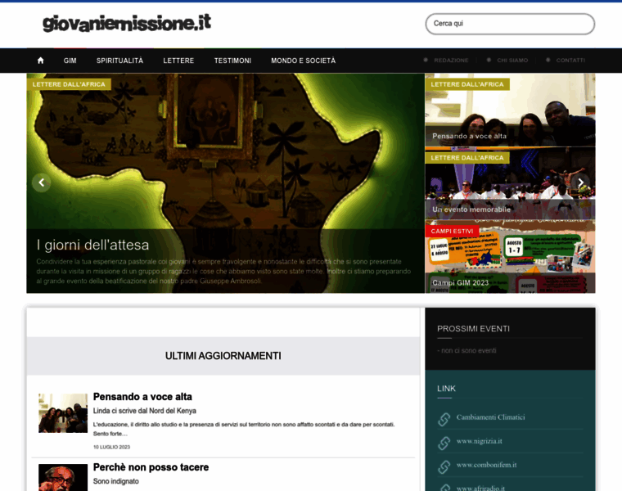Open the TESTIMONI menu
This screenshot has width=622, height=491.
232,61
